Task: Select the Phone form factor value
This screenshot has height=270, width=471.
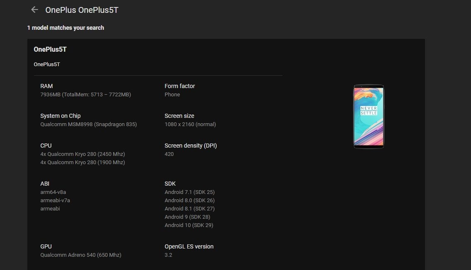Action: pos(172,94)
